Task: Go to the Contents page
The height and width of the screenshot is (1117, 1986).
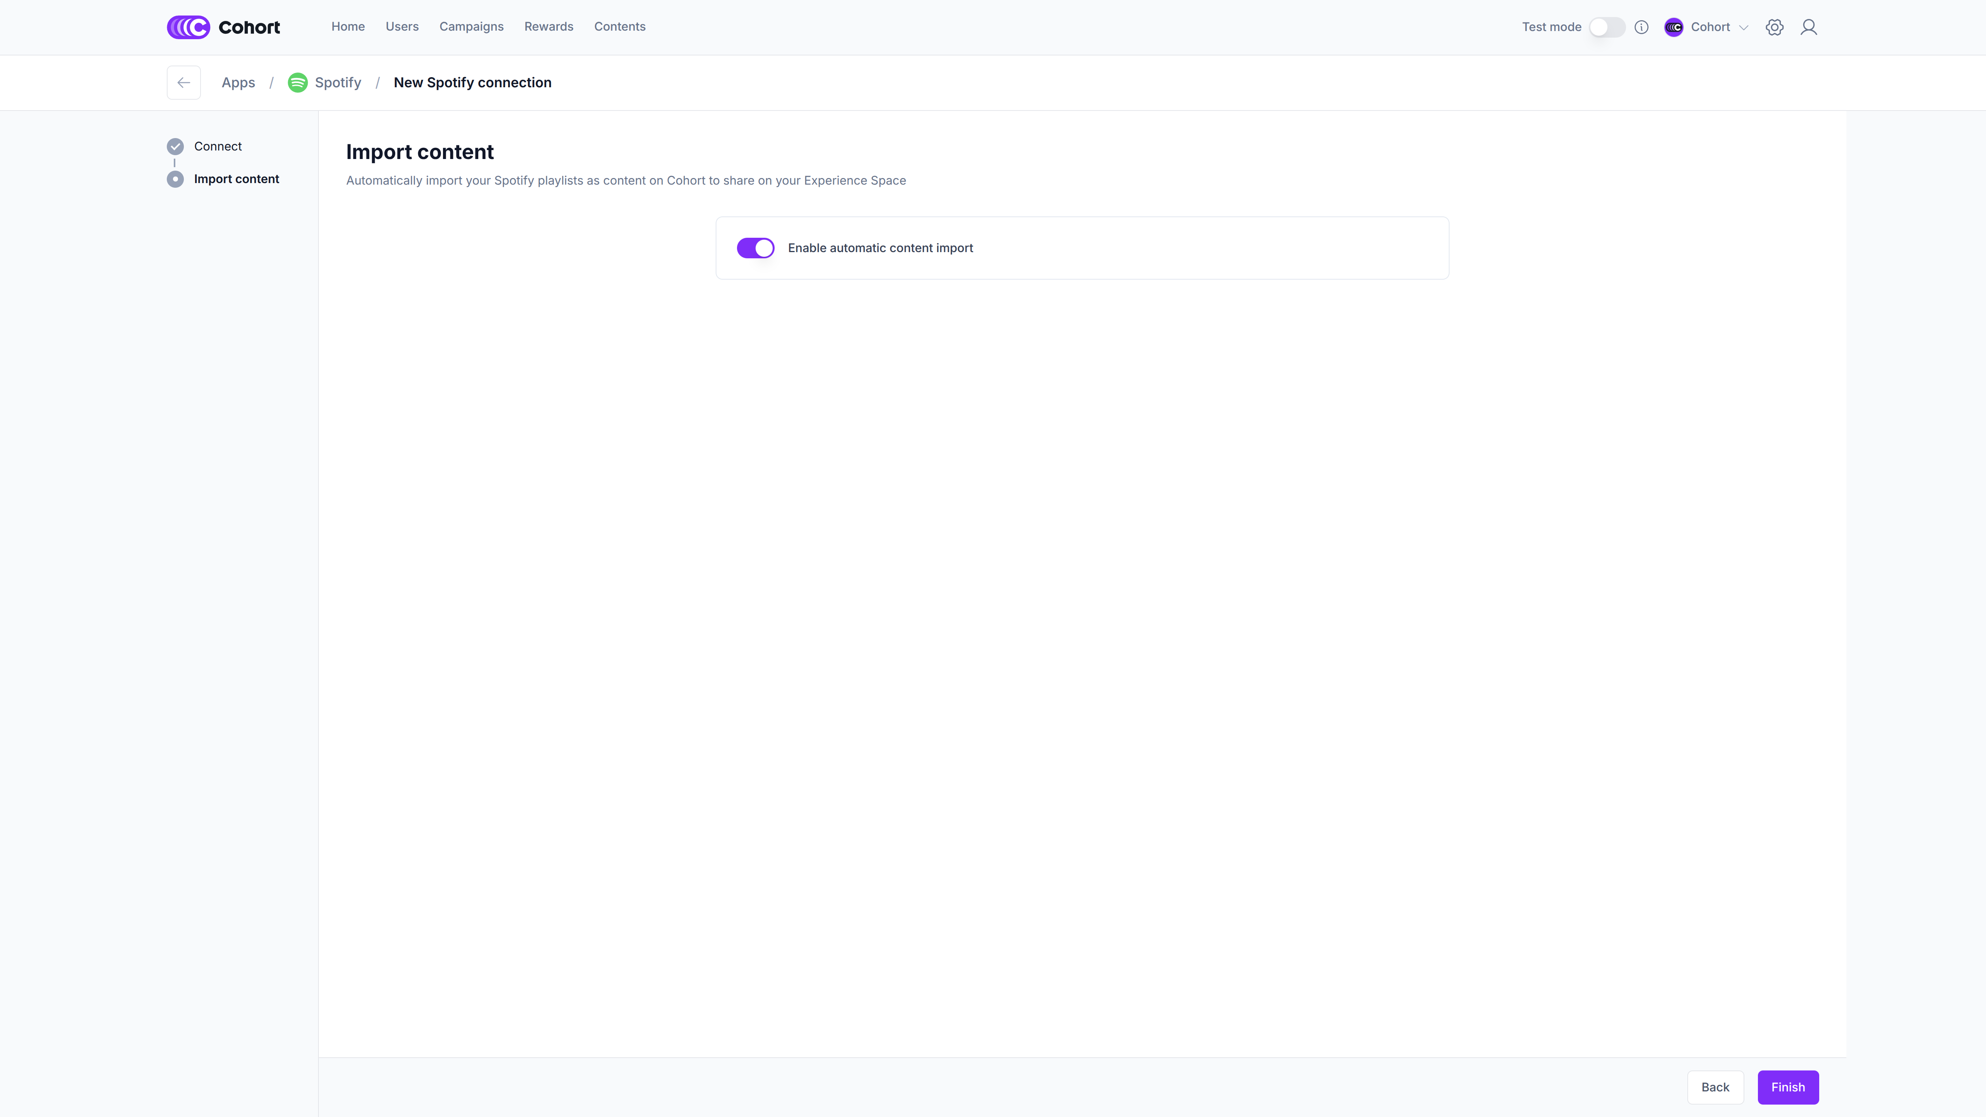Action: pos(619,26)
